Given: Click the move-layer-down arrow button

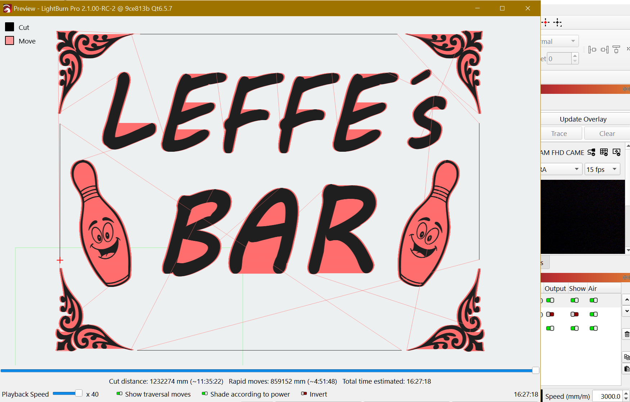Looking at the screenshot, I should (x=626, y=311).
